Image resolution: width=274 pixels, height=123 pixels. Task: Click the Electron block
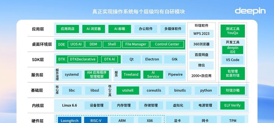152,59
